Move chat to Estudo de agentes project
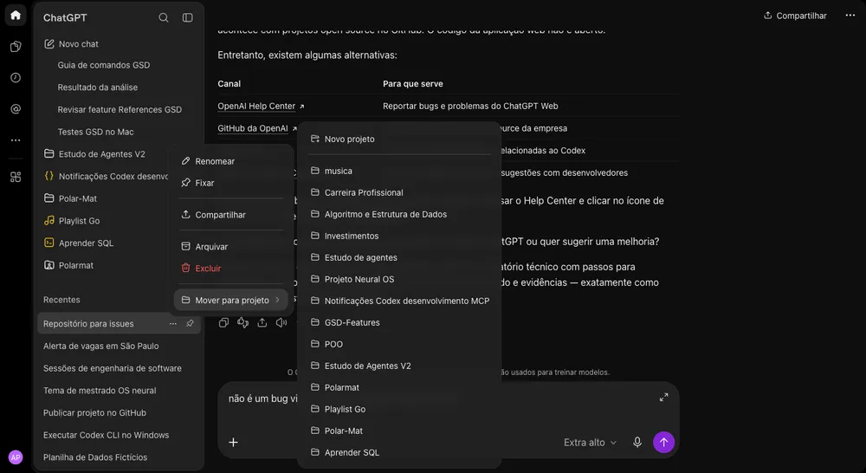 pos(398,257)
